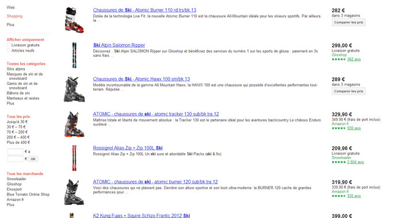This screenshot has width=403, height=218.
Task: Open the Salomon Ripper ski product image
Action: [x=74, y=55]
